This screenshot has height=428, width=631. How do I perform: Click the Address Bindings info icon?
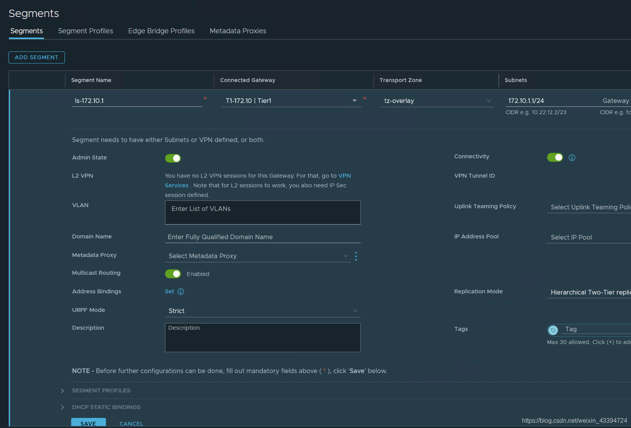tap(181, 291)
